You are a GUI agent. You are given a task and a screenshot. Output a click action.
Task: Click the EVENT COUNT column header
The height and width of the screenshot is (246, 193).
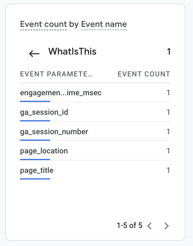(x=144, y=74)
